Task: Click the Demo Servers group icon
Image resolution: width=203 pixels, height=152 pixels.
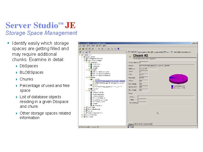Action: coord(84,57)
